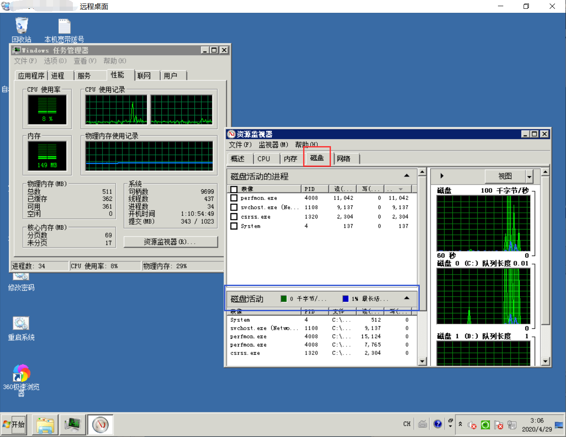
Task: Open the 文件(F) menu in Resource Monitor
Action: click(240, 145)
